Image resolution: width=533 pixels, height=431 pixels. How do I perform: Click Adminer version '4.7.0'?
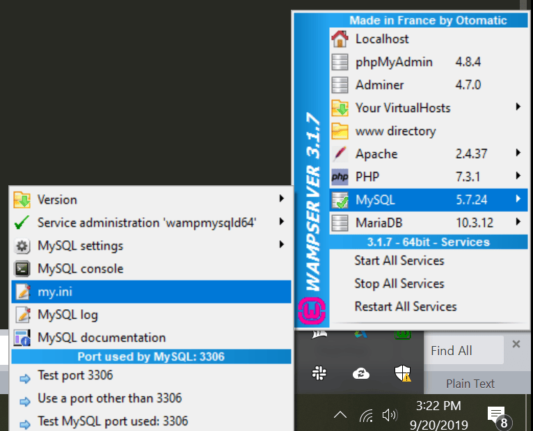coord(468,85)
